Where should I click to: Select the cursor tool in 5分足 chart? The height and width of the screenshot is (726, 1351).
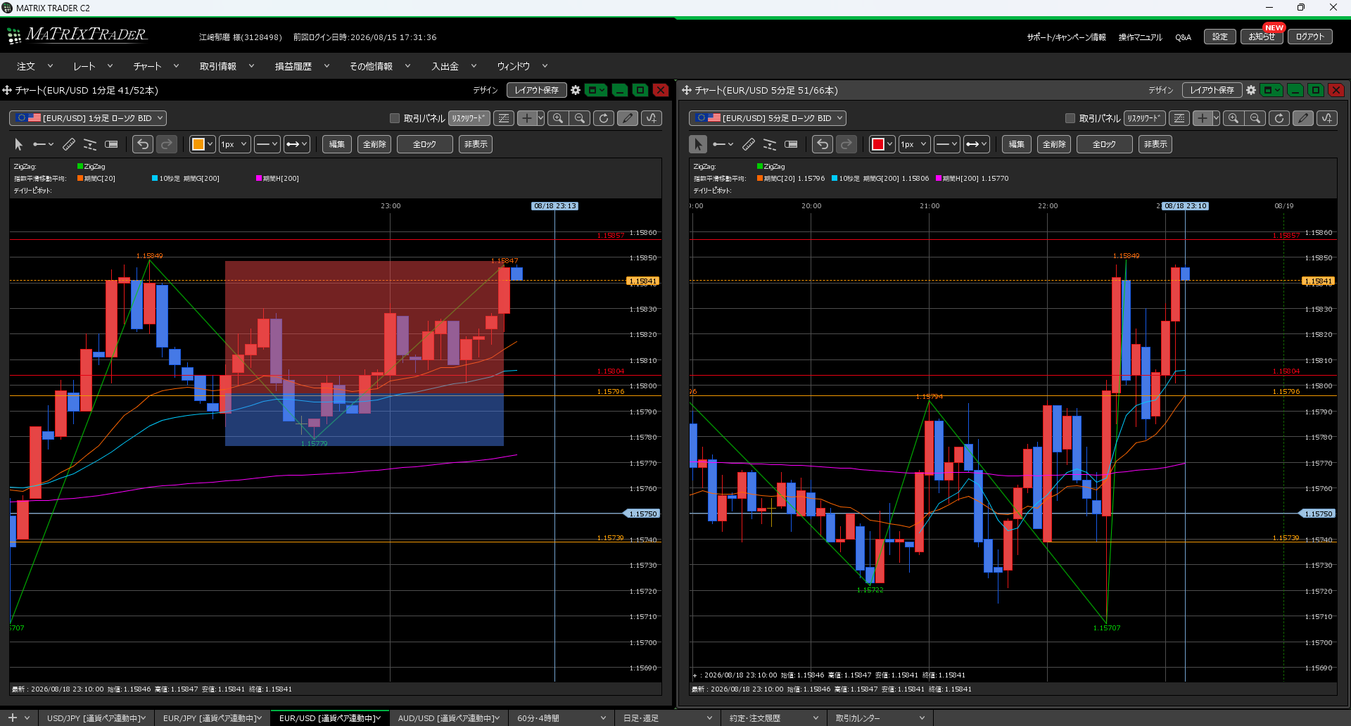[x=698, y=144]
